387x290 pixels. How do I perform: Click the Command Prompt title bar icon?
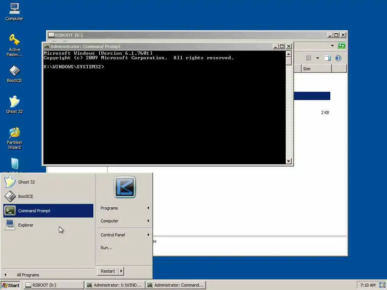[x=46, y=46]
